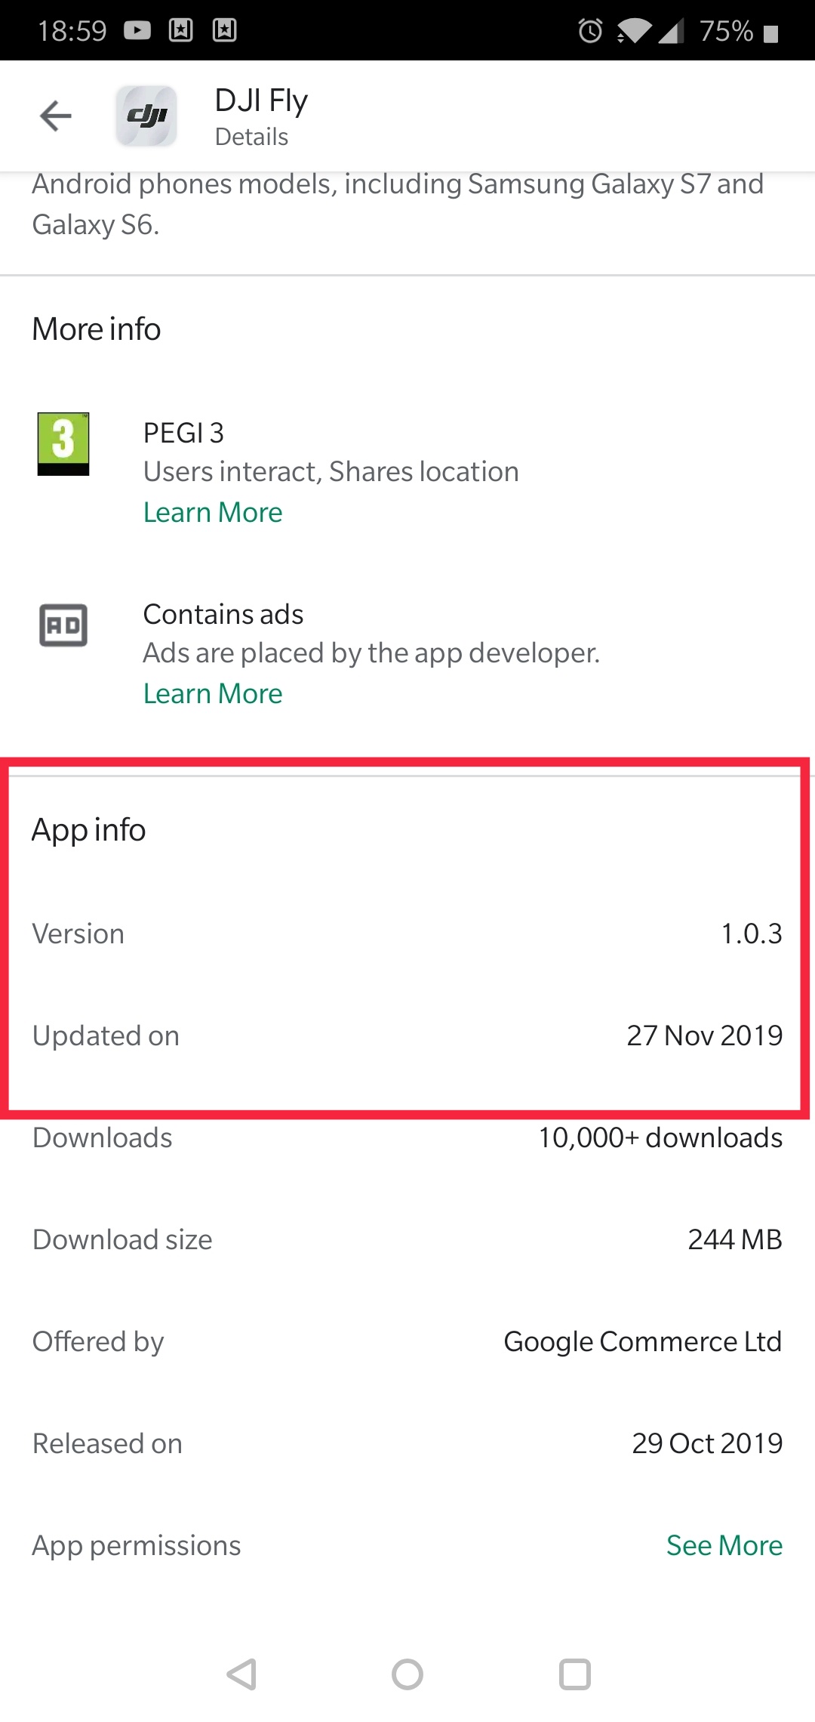Tap the PEGI 3 rating badge

63,443
